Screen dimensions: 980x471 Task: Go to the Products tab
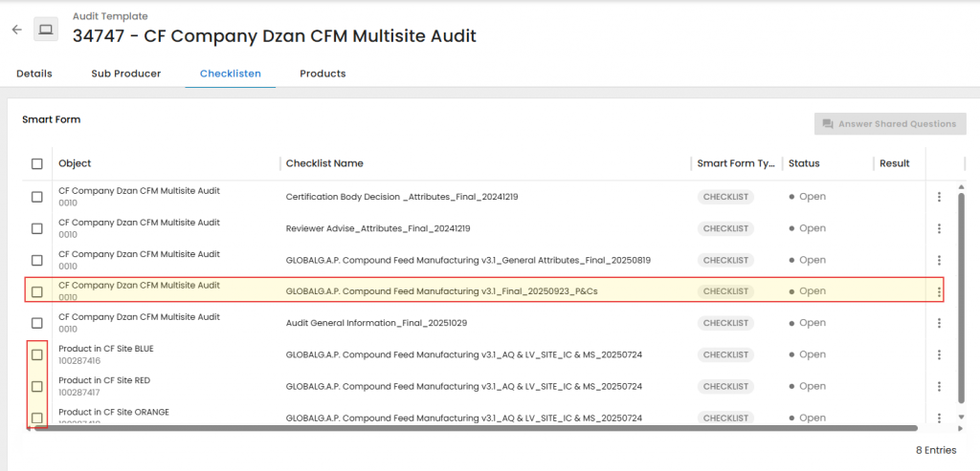coord(323,74)
